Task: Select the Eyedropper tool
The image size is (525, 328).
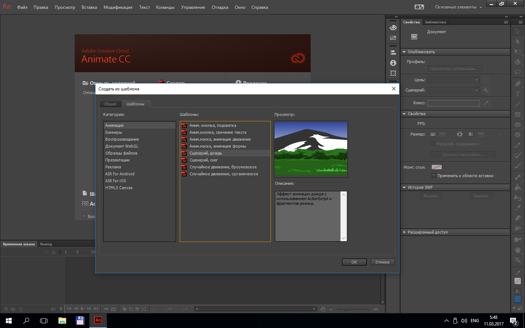Action: 517,208
